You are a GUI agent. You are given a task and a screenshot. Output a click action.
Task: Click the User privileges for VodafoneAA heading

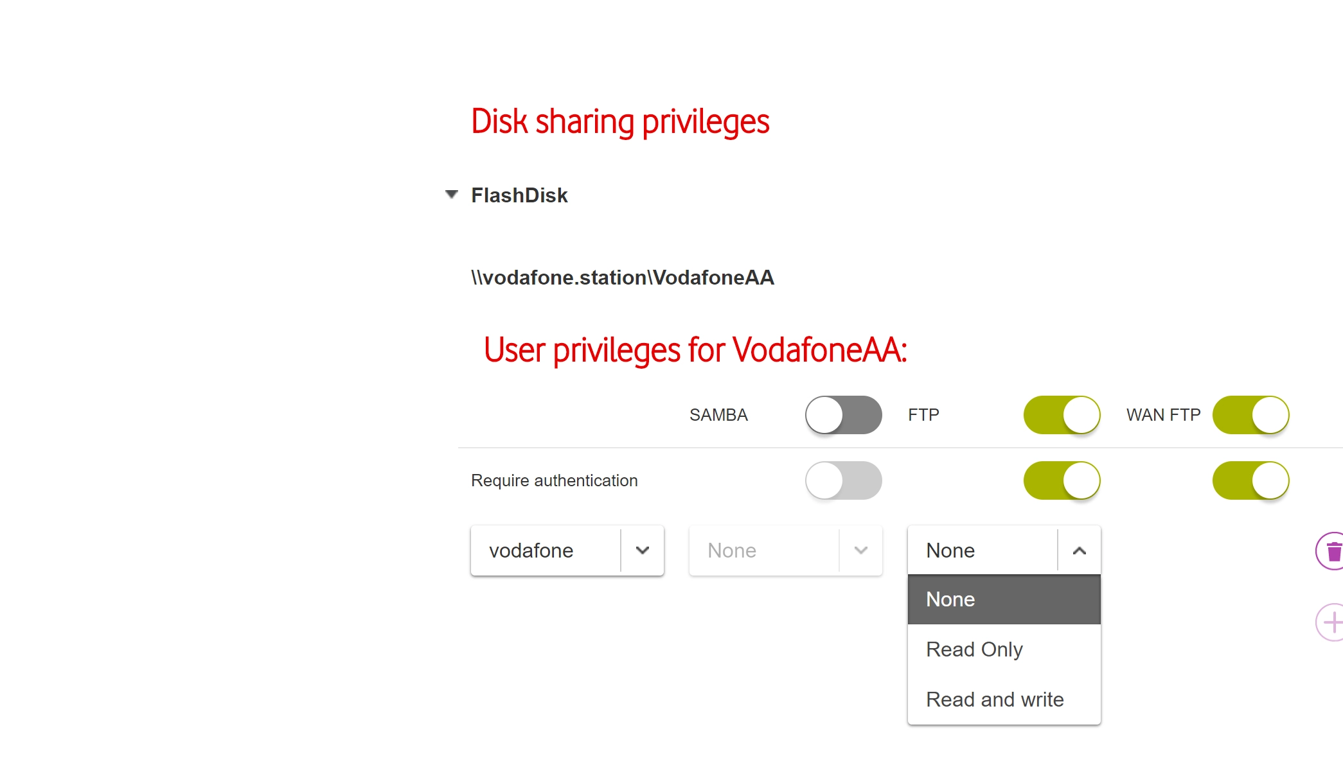pyautogui.click(x=697, y=350)
